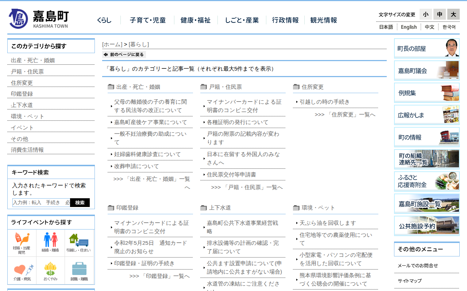467x291 pixels.
Task: Click the keyword search input field
Action: pyautogui.click(x=41, y=203)
